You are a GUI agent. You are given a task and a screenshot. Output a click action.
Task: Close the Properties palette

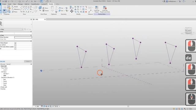pos(31,20)
